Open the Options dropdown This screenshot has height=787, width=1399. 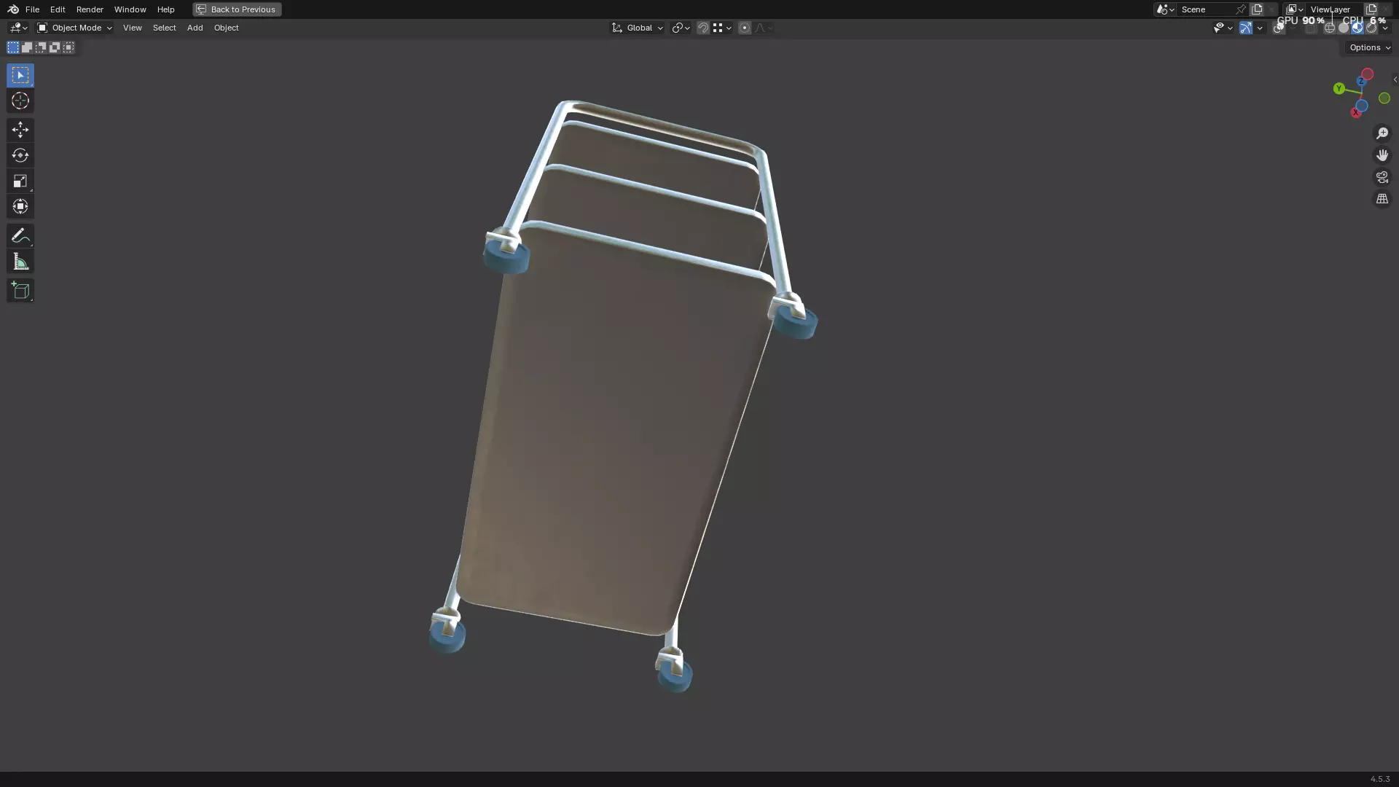click(1370, 47)
